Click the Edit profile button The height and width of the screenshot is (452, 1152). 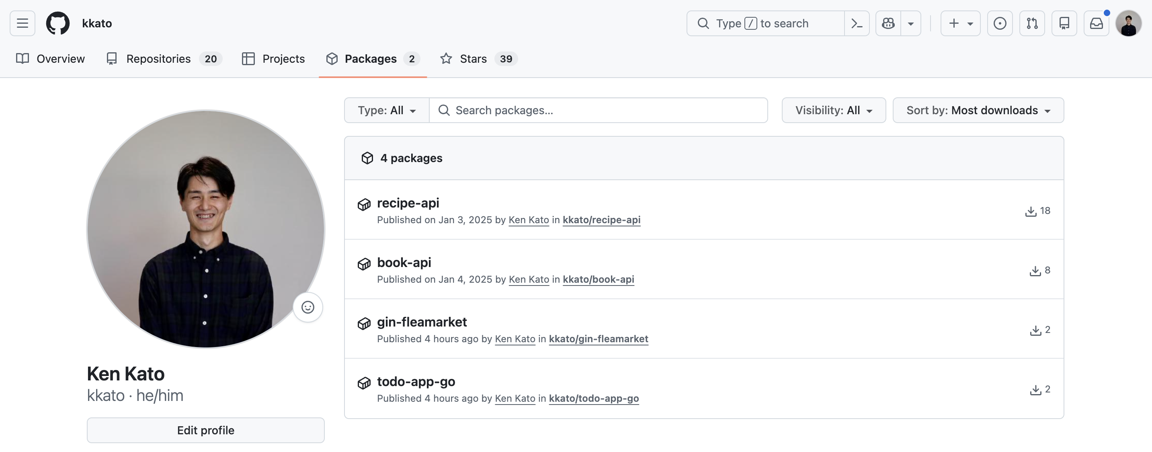click(x=205, y=429)
